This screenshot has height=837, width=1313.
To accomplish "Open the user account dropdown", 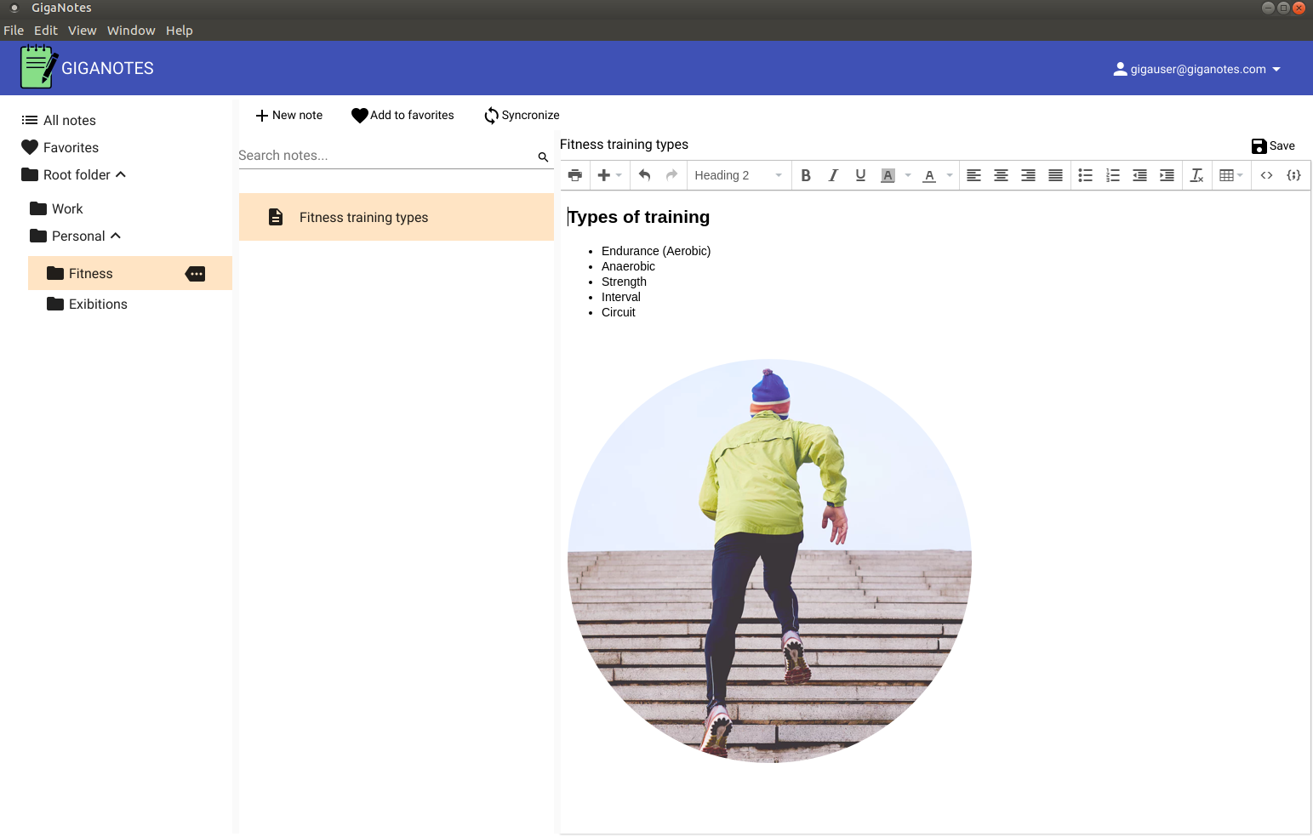I will pos(1196,69).
